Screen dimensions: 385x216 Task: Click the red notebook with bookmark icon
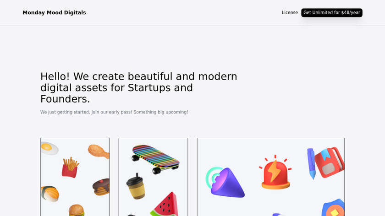click(328, 162)
